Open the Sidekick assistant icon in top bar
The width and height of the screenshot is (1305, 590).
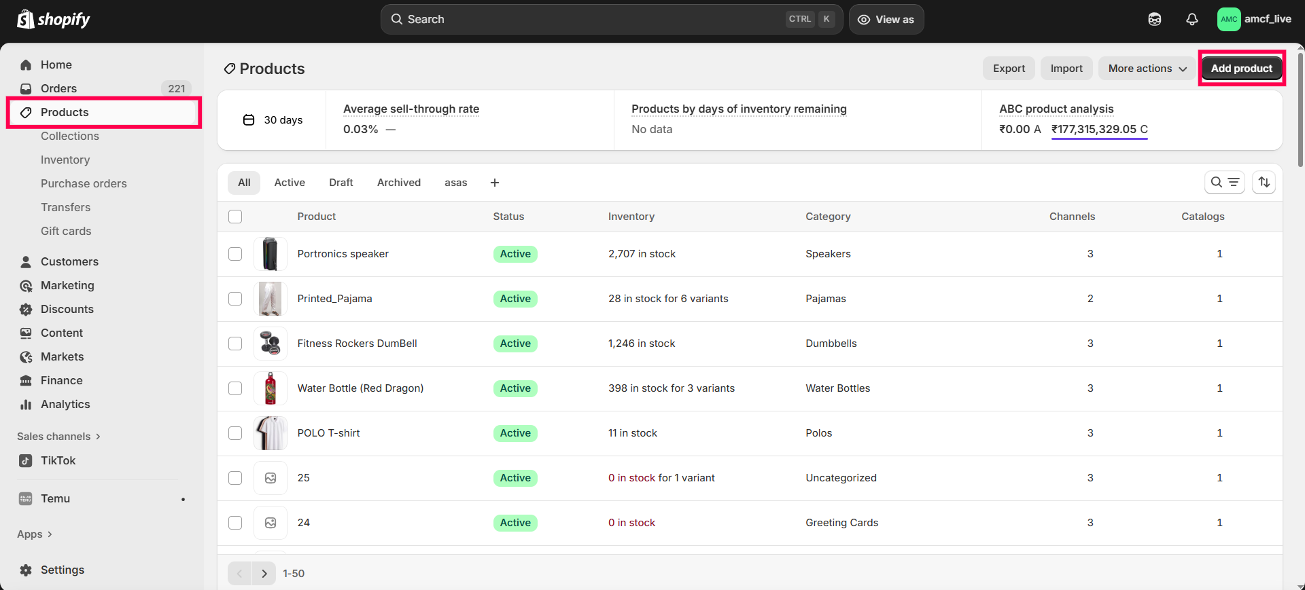tap(1154, 20)
